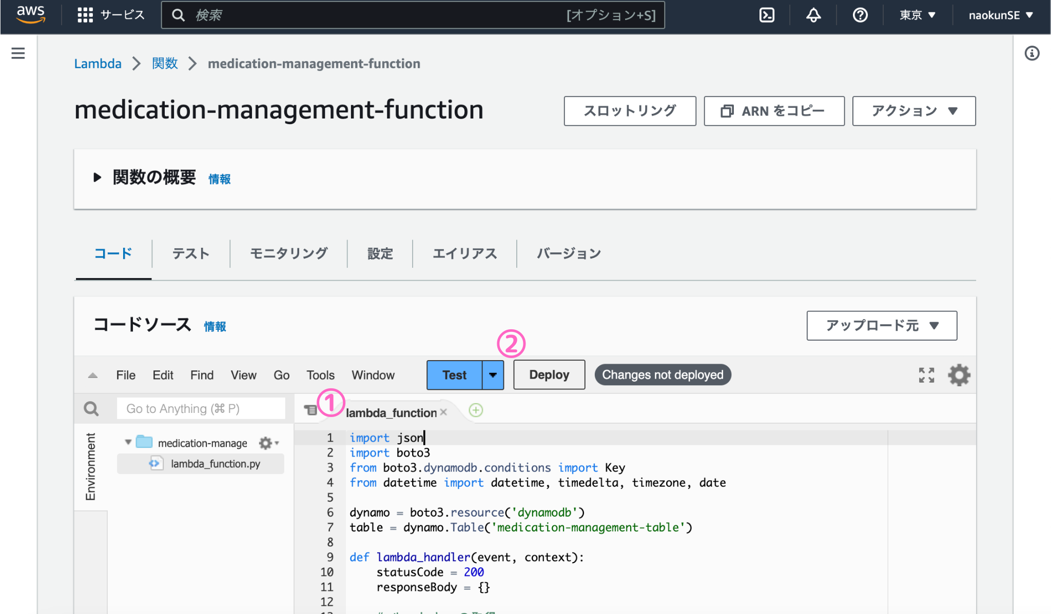Open the Test button dropdown arrow
Screen dimensions: 1051x614
tap(493, 375)
